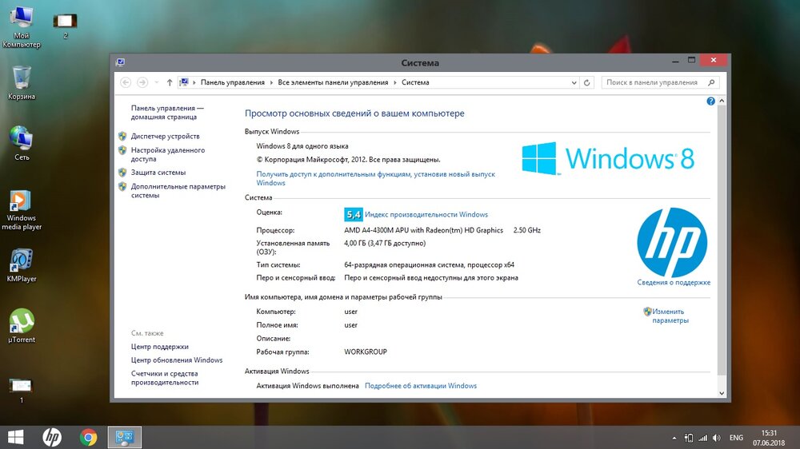Minimize the Система window
This screenshot has width=800, height=449.
675,61
